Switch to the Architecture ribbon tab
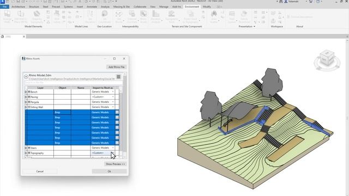The image size is (349, 196). coord(18,7)
